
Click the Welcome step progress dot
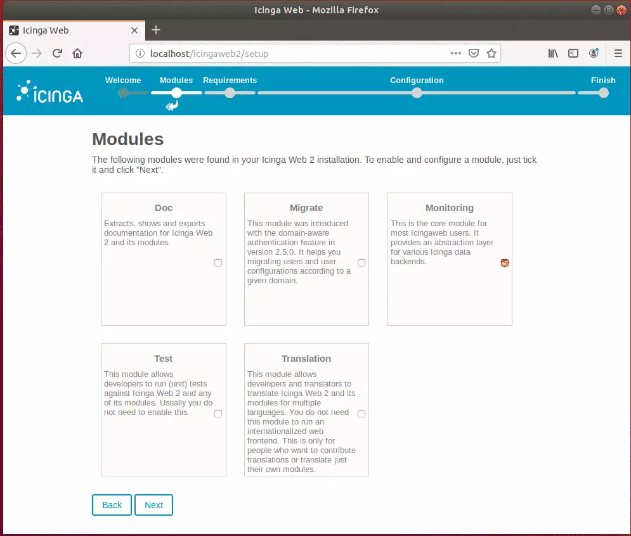click(123, 93)
